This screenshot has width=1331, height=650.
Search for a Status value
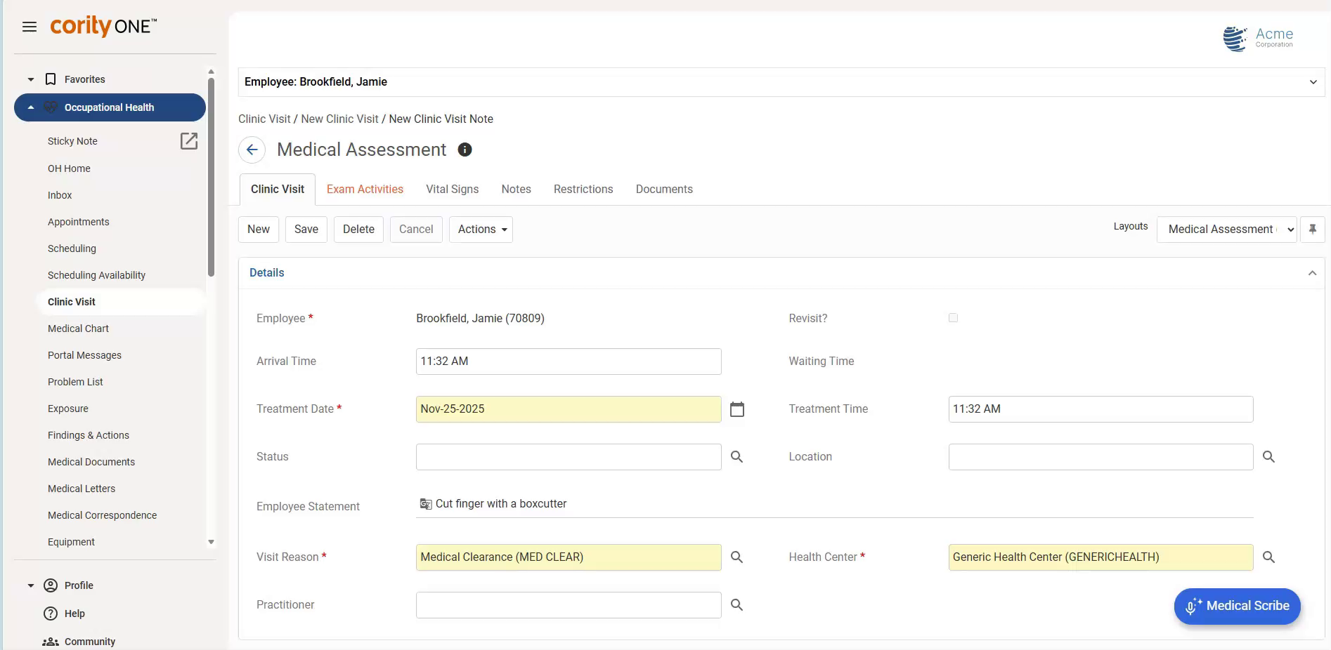click(736, 456)
